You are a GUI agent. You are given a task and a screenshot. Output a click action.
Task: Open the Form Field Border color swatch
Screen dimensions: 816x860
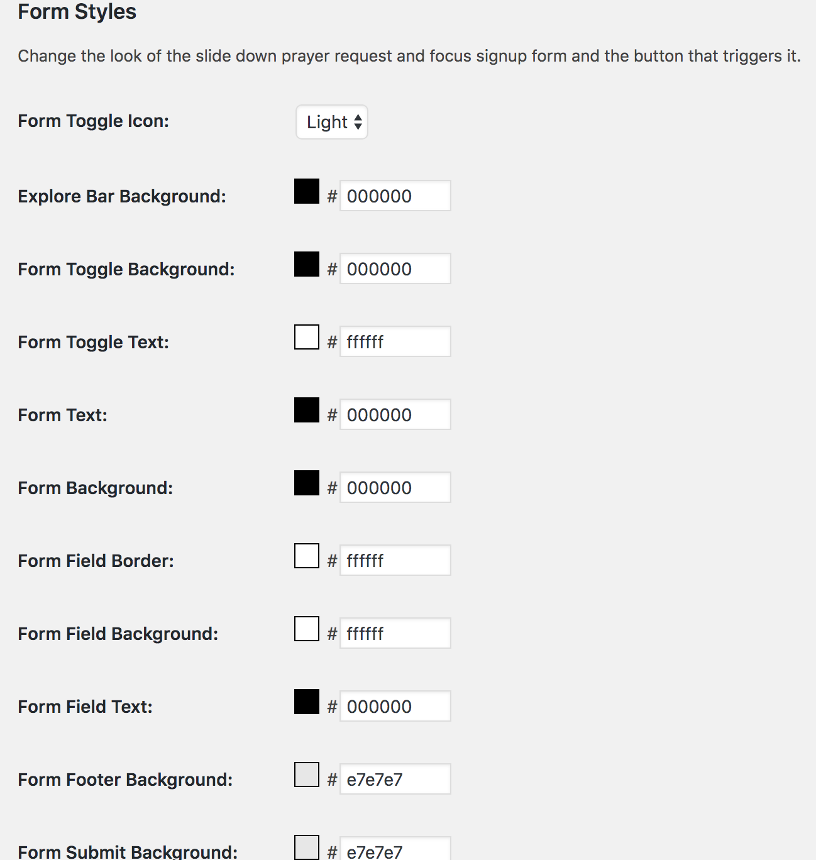click(307, 556)
